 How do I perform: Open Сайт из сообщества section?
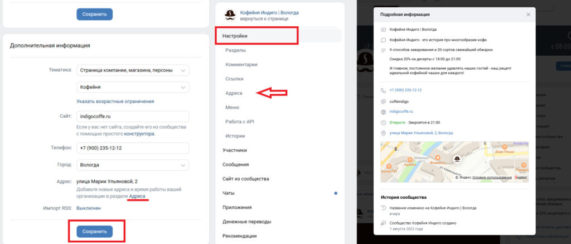(x=246, y=179)
